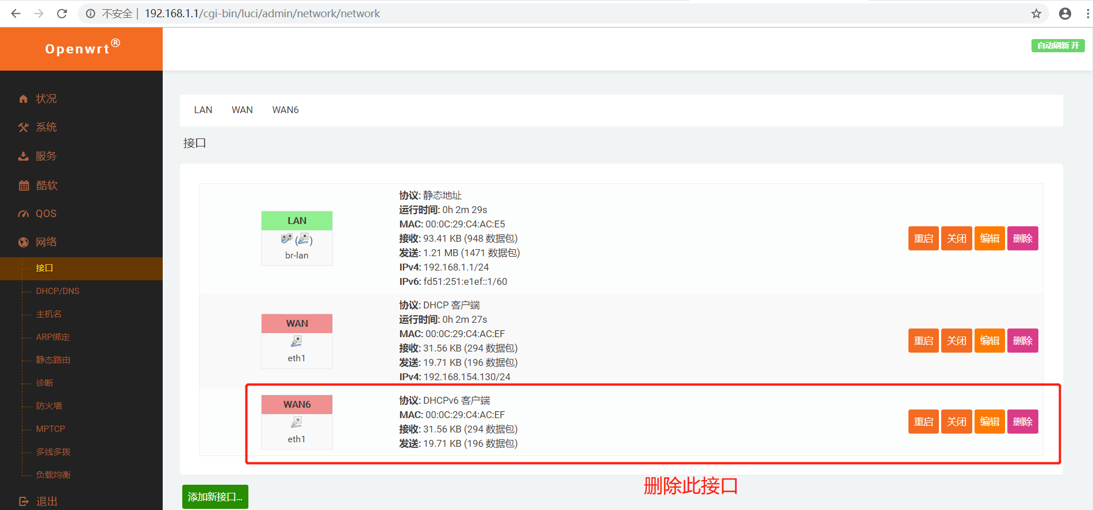Restart the WAN interface with 重启
The height and width of the screenshot is (510, 1093).
(923, 341)
